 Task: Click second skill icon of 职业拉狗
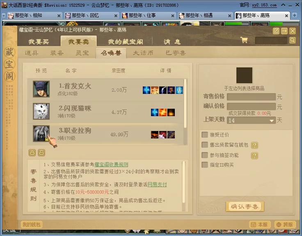point(163,135)
